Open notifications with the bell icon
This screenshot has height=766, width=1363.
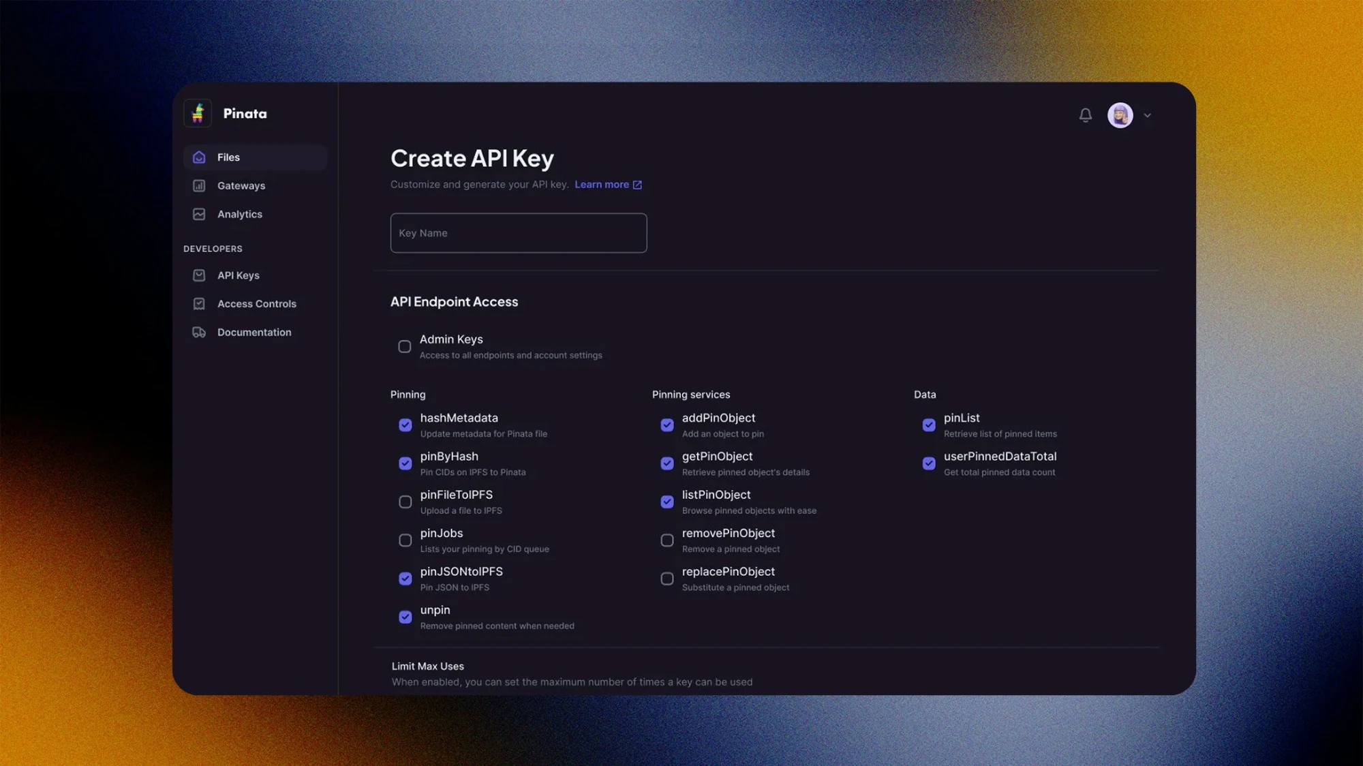1086,115
